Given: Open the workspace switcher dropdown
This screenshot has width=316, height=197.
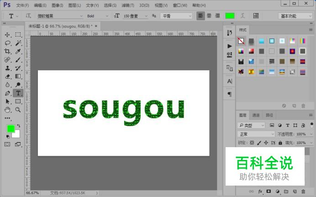Looking at the screenshot, I should click(295, 16).
